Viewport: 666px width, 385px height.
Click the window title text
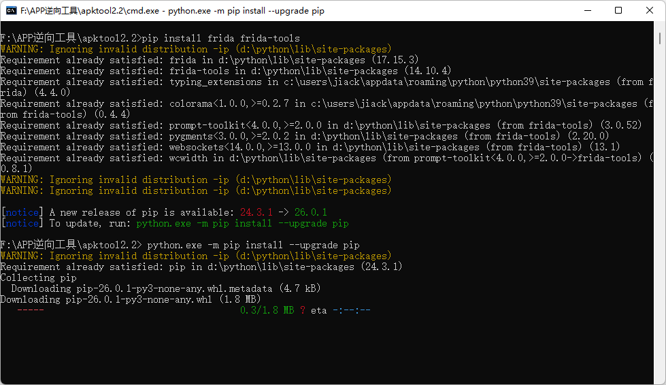tap(172, 11)
